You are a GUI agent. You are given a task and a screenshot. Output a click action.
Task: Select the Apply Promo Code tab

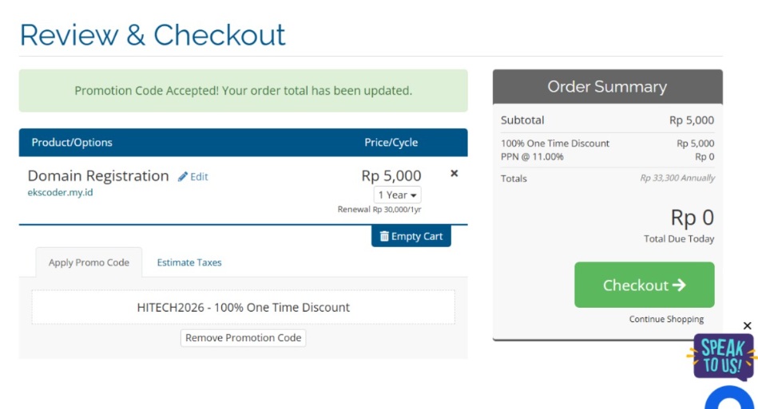[x=89, y=262]
